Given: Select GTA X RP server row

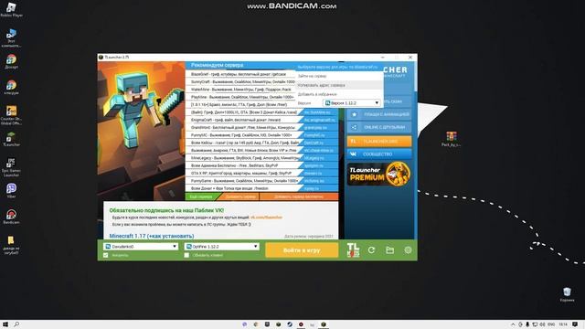Looking at the screenshot, I should (x=262, y=173).
